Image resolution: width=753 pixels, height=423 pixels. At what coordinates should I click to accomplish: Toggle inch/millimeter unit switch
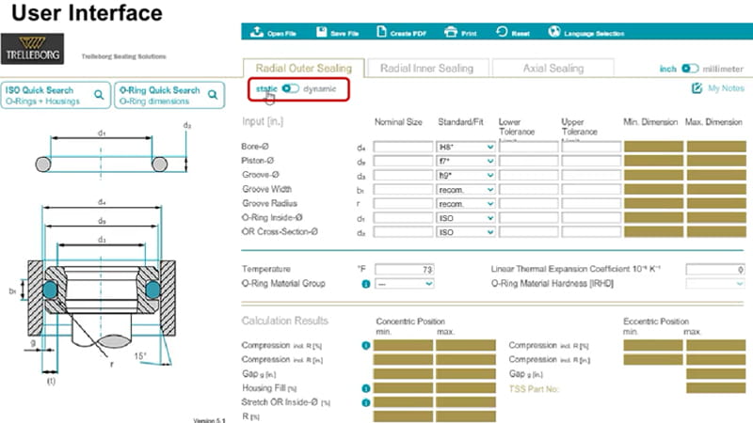[690, 69]
